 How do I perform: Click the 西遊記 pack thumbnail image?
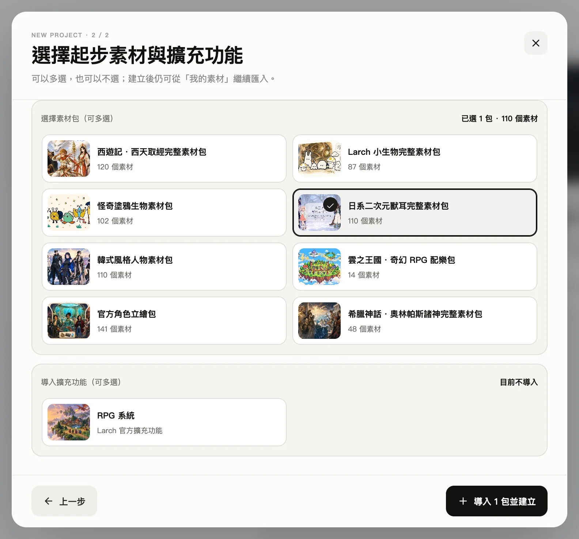pyautogui.click(x=69, y=158)
